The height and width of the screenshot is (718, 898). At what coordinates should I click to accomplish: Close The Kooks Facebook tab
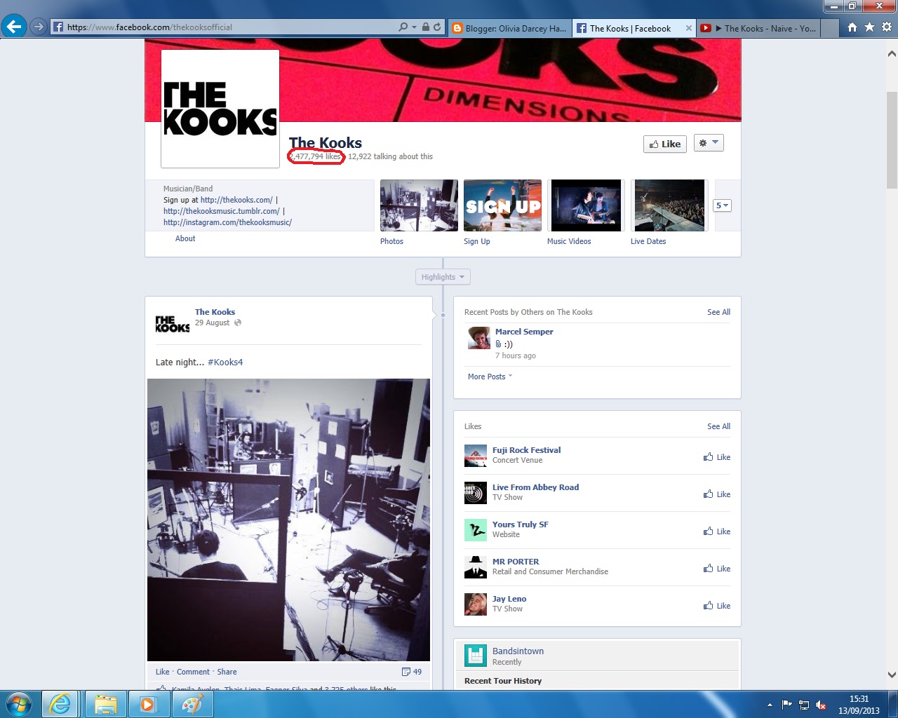[688, 29]
